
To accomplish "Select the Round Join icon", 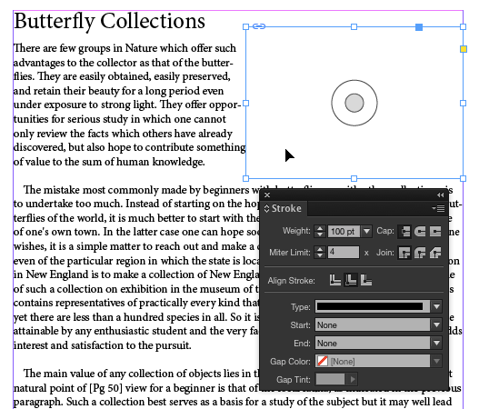I will (x=420, y=253).
